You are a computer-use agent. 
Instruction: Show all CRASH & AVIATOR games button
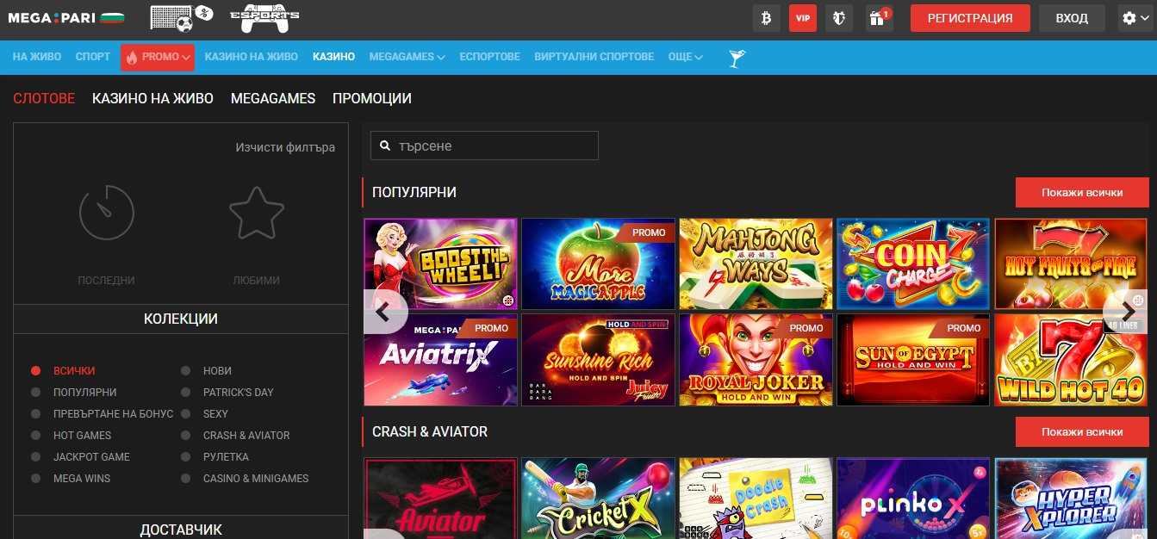pos(1082,432)
